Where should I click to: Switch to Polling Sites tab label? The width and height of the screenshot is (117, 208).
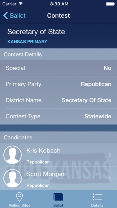point(19,205)
